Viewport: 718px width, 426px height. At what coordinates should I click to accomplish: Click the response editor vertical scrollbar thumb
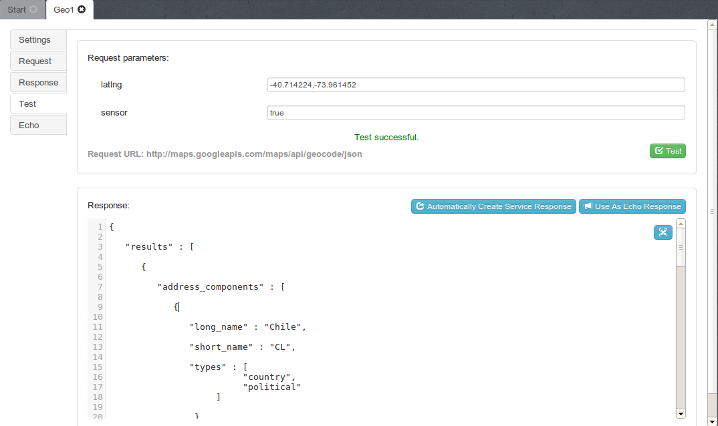pos(681,248)
